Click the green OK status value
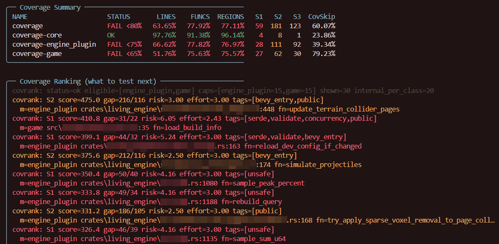Image resolution: width=499 pixels, height=244 pixels. tap(111, 35)
